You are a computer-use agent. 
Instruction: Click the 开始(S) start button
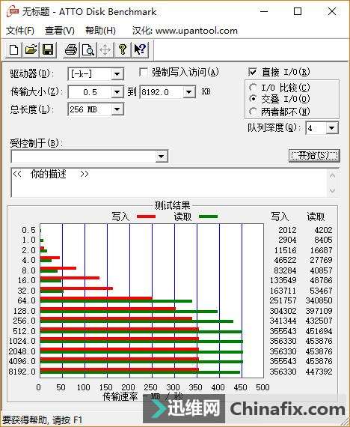click(314, 156)
